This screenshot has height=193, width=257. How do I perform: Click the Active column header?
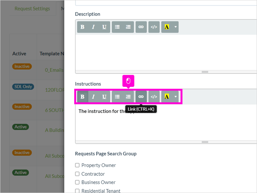tap(19, 53)
